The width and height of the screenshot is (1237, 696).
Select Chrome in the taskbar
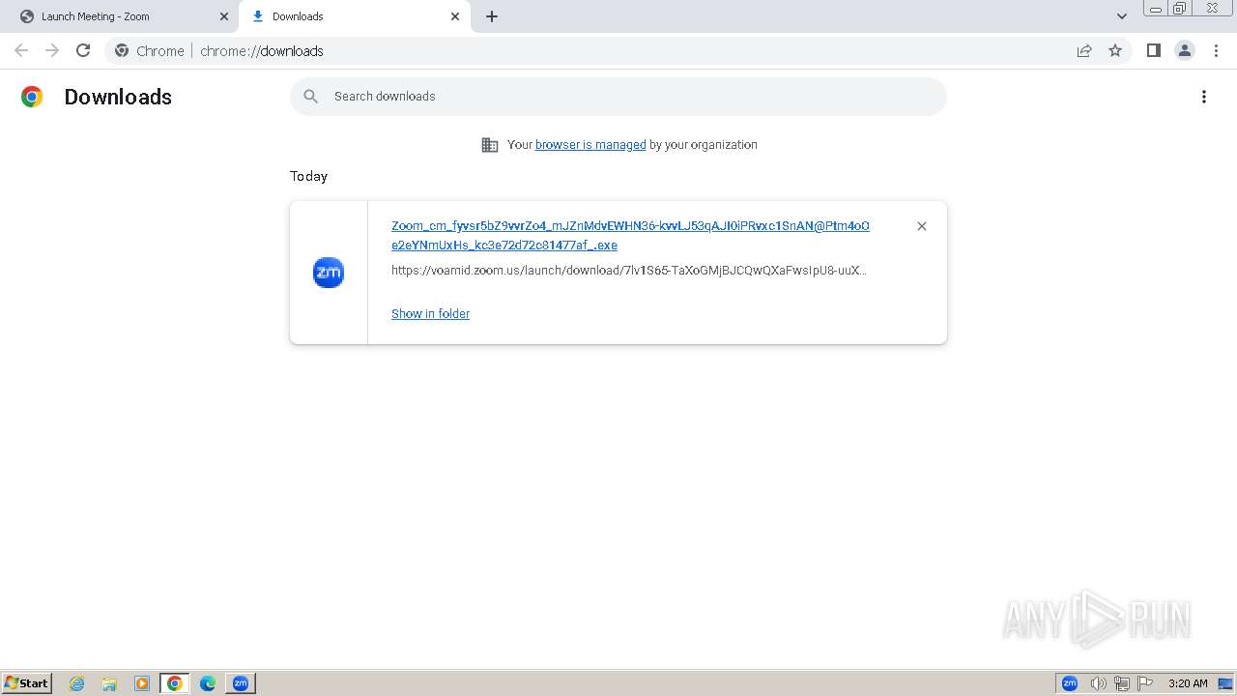[175, 683]
